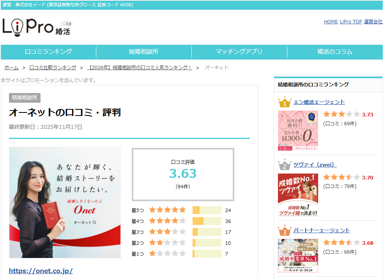The image size is (384, 279).
Task: Click the Onet promotional banner image
Action: tap(65, 202)
